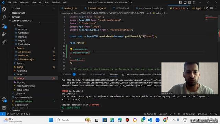This screenshot has width=220, height=124.
Task: Select the UTF-8 encoding indicator
Action: point(173,114)
